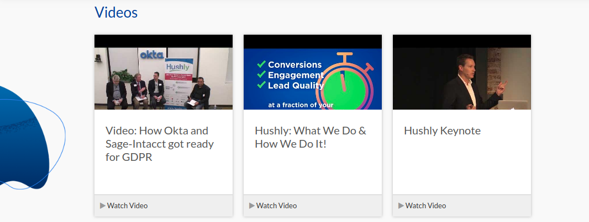
Task: Click title 'Video: How Okta and Sage-Intacct got ready for GDPR'
Action: (x=160, y=144)
